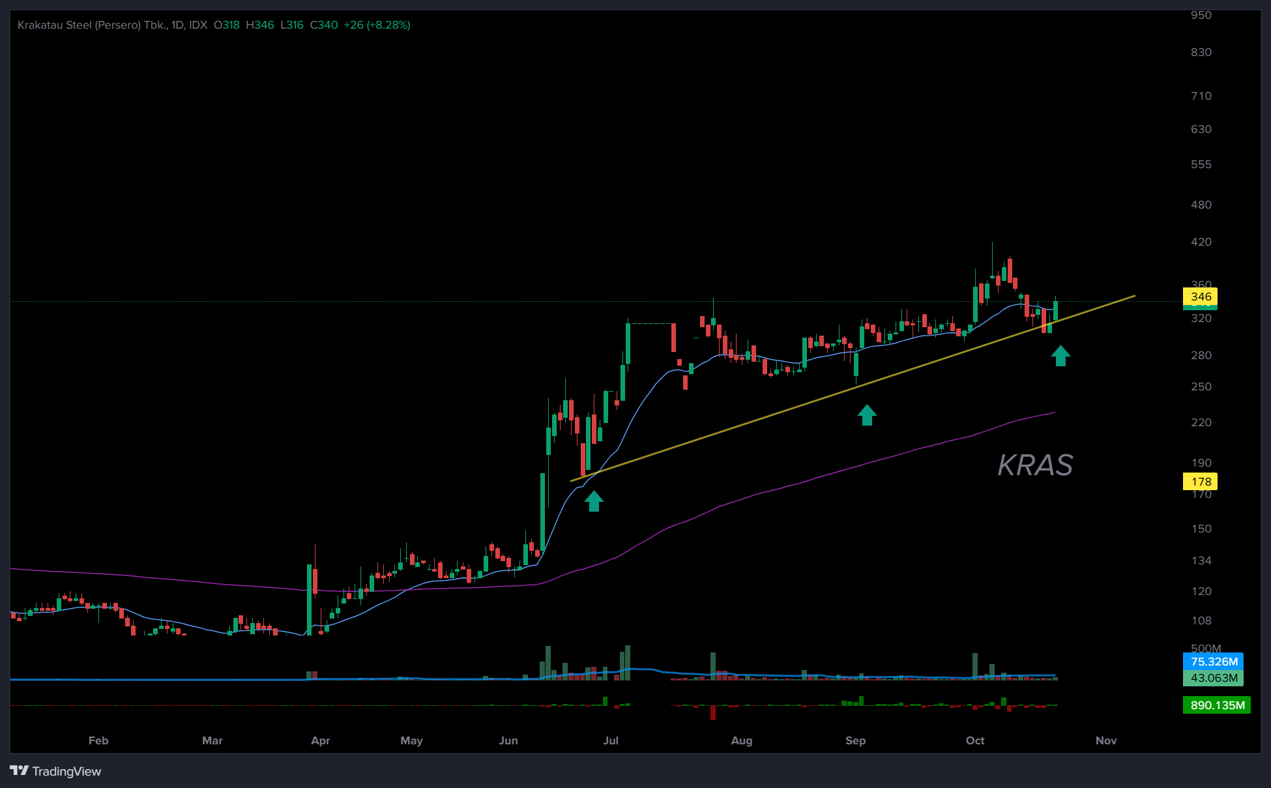Click the yellow 346 price label
The image size is (1271, 788).
(x=1201, y=297)
